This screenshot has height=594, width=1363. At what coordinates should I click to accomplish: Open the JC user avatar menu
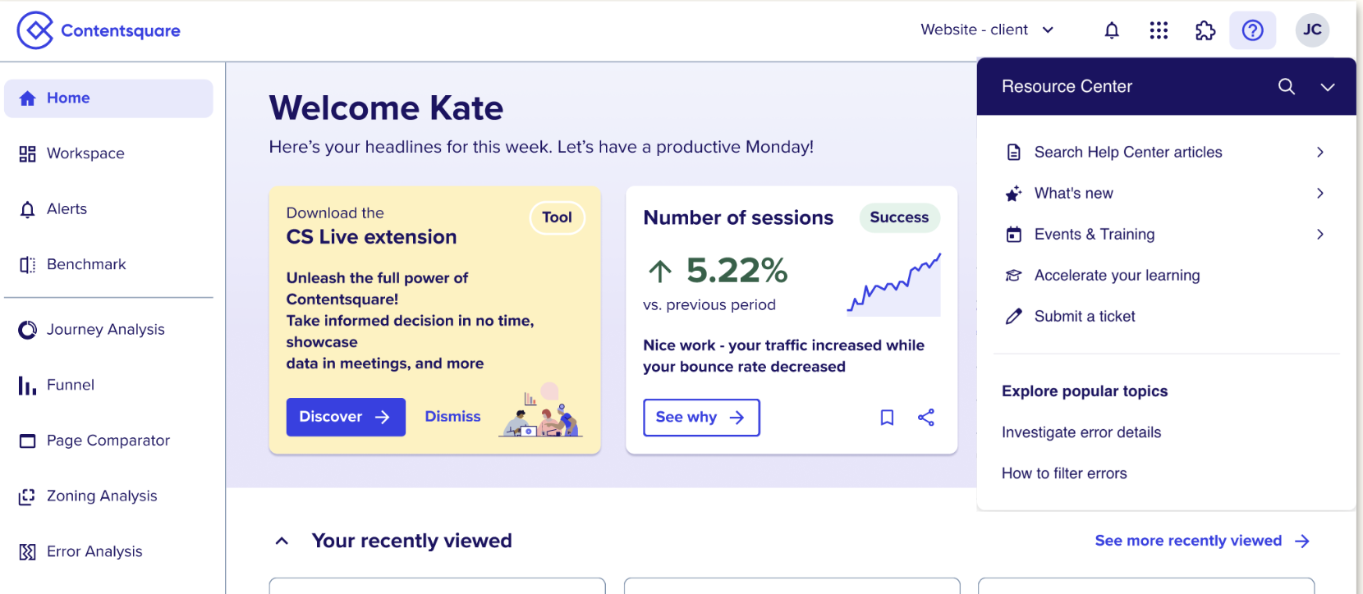point(1312,30)
